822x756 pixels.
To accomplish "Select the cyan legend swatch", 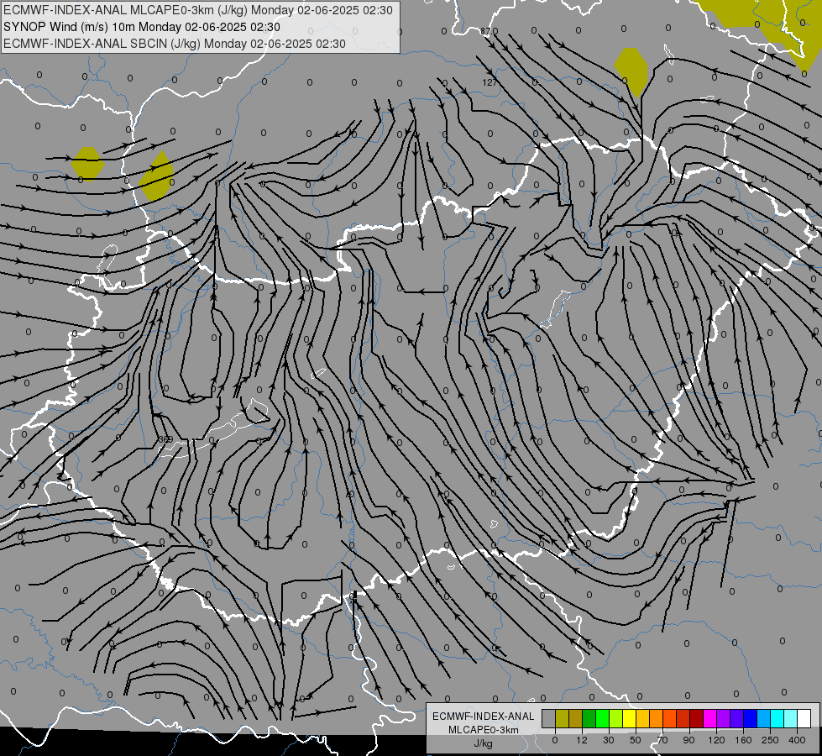I will pyautogui.click(x=778, y=718).
